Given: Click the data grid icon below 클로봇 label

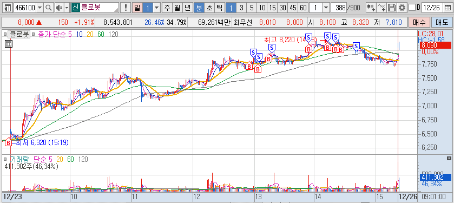Looking at the screenshot, I should coord(9,44).
